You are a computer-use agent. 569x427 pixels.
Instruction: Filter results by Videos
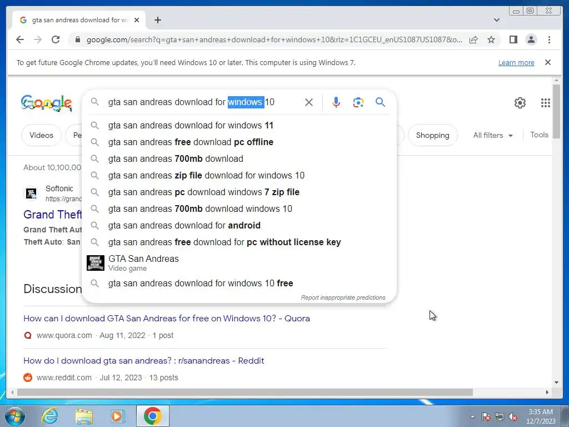(x=41, y=135)
